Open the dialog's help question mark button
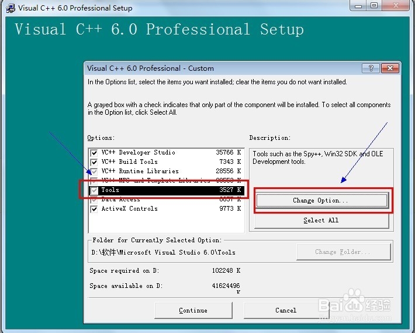415x333 pixels. pyautogui.click(x=371, y=68)
